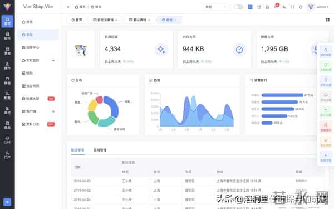Click the date cell 2016-05-03
This screenshot has height=209, width=334.
click(82, 181)
